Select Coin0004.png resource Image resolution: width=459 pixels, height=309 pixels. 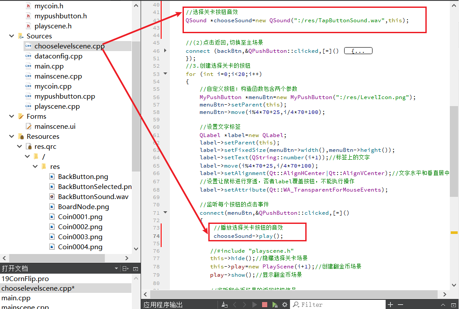pyautogui.click(x=80, y=247)
